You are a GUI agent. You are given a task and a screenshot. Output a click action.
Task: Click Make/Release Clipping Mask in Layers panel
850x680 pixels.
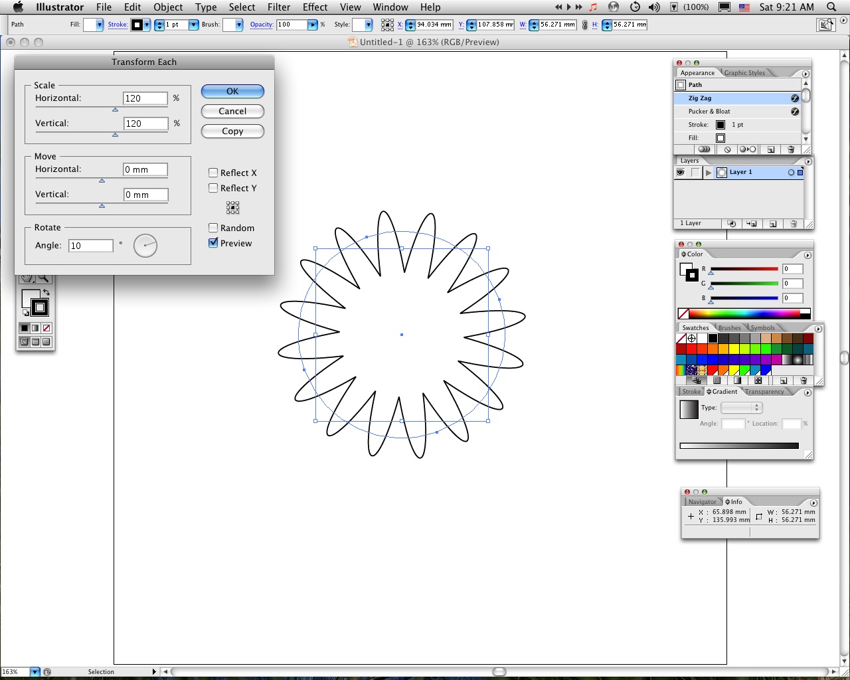click(x=731, y=224)
